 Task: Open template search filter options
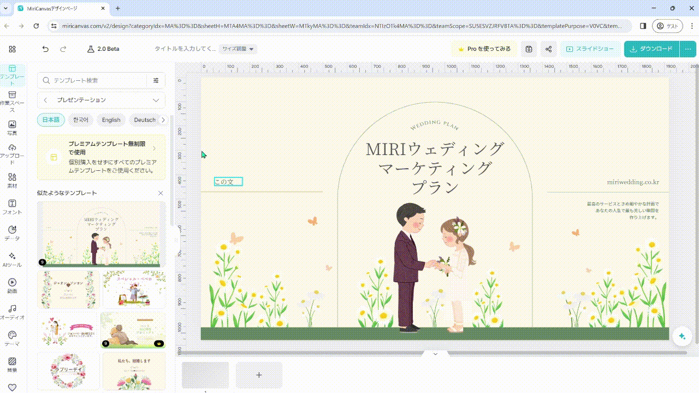tap(157, 80)
